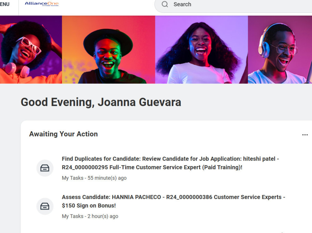Image resolution: width=312 pixels, height=233 pixels.
Task: Click banner photo of man in black hat
Action: pos(109,49)
